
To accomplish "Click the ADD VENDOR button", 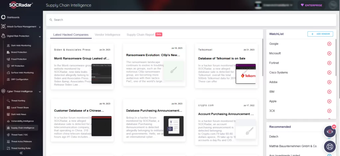I will coord(320,34).
